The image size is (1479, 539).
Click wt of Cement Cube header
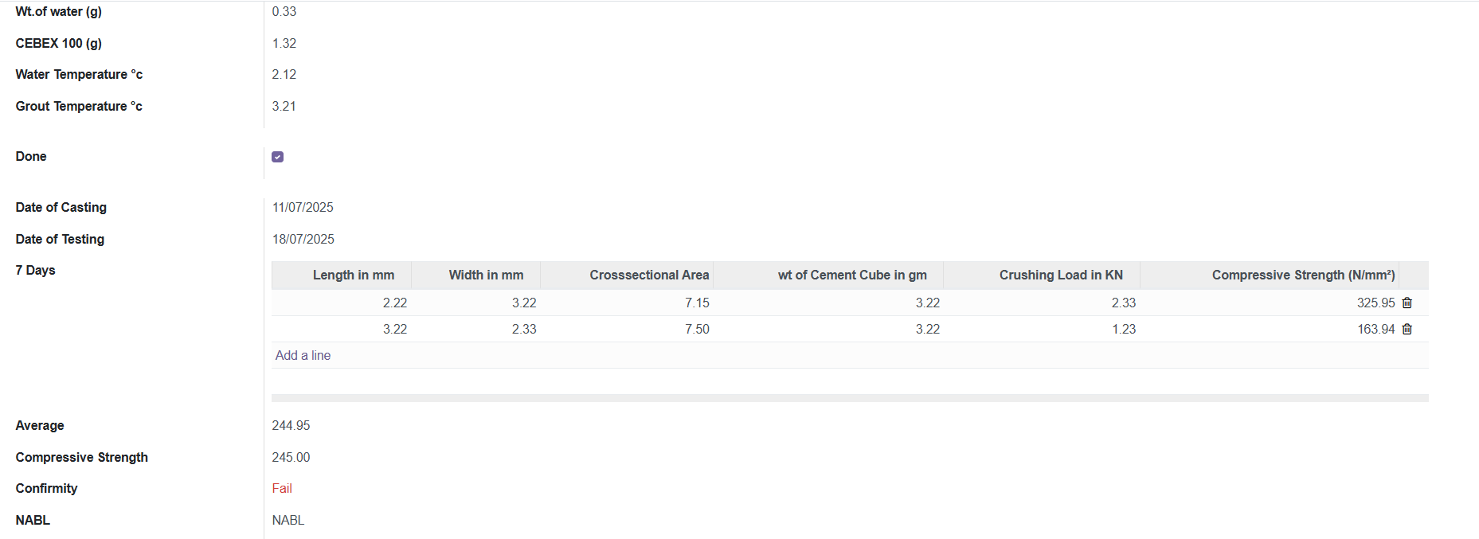[x=851, y=275]
